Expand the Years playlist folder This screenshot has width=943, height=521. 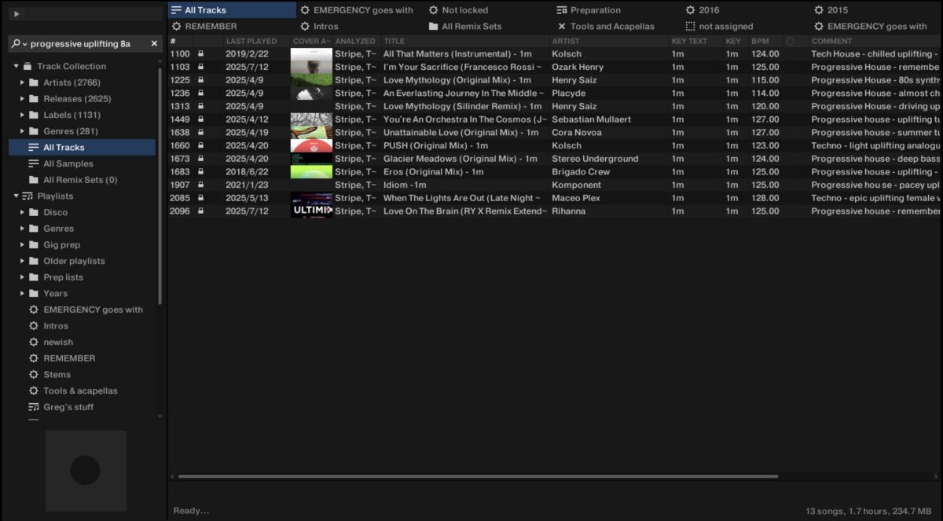(x=22, y=293)
